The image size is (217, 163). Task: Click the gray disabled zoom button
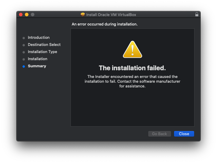33,15
